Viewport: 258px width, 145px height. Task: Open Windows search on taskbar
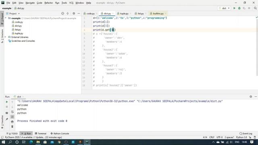[10, 142]
